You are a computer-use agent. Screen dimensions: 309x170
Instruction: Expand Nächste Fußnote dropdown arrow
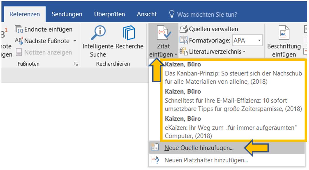click(x=75, y=41)
